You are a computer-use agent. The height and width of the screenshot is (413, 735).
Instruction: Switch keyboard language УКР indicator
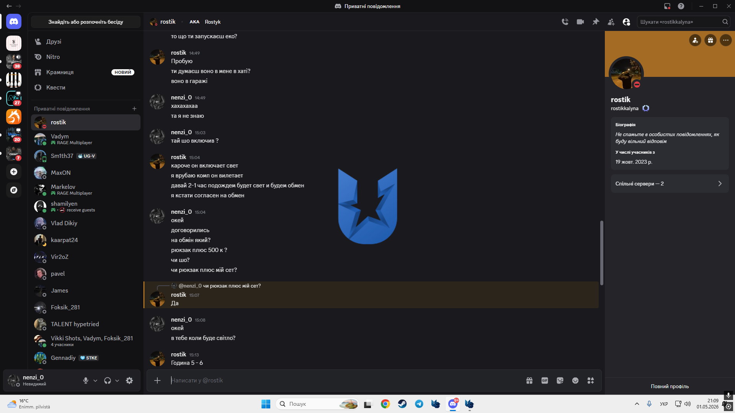click(x=664, y=404)
